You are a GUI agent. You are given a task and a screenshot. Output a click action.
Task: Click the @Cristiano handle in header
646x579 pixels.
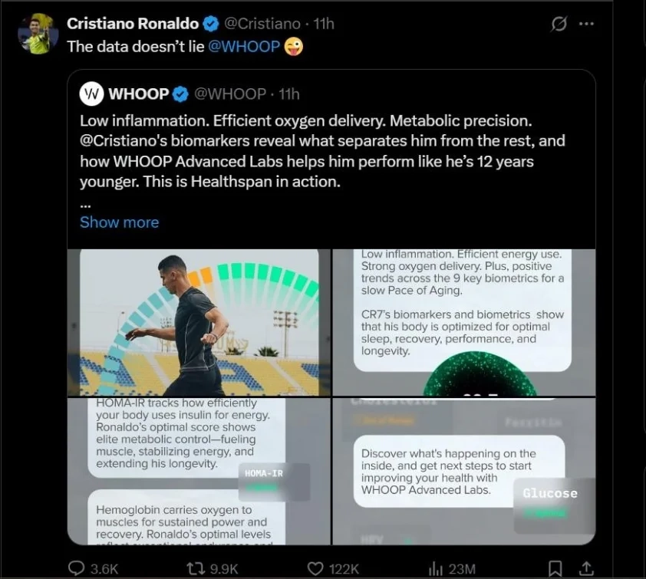262,24
